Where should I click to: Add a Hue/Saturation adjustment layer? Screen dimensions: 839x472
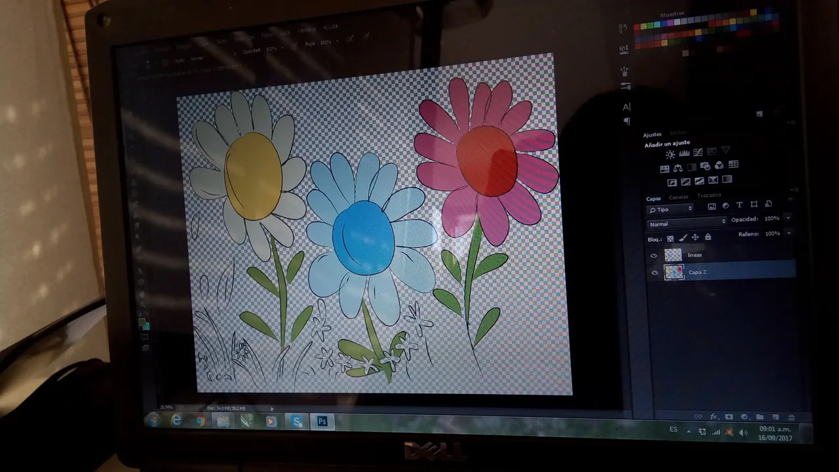(x=664, y=168)
